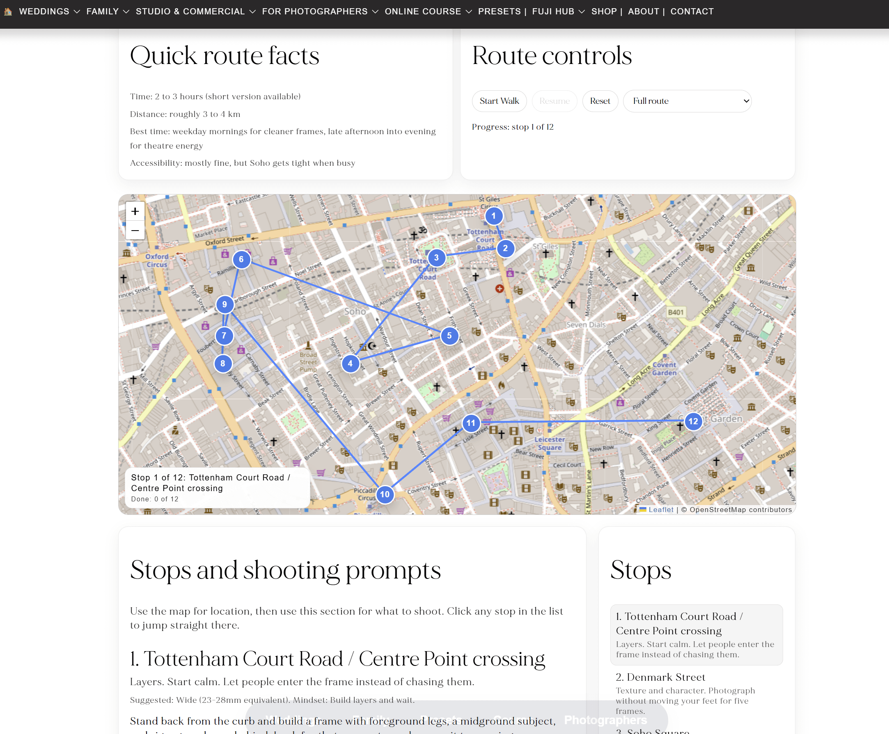Click the Start Walk button
Screen dimensions: 889x734
[x=499, y=101]
